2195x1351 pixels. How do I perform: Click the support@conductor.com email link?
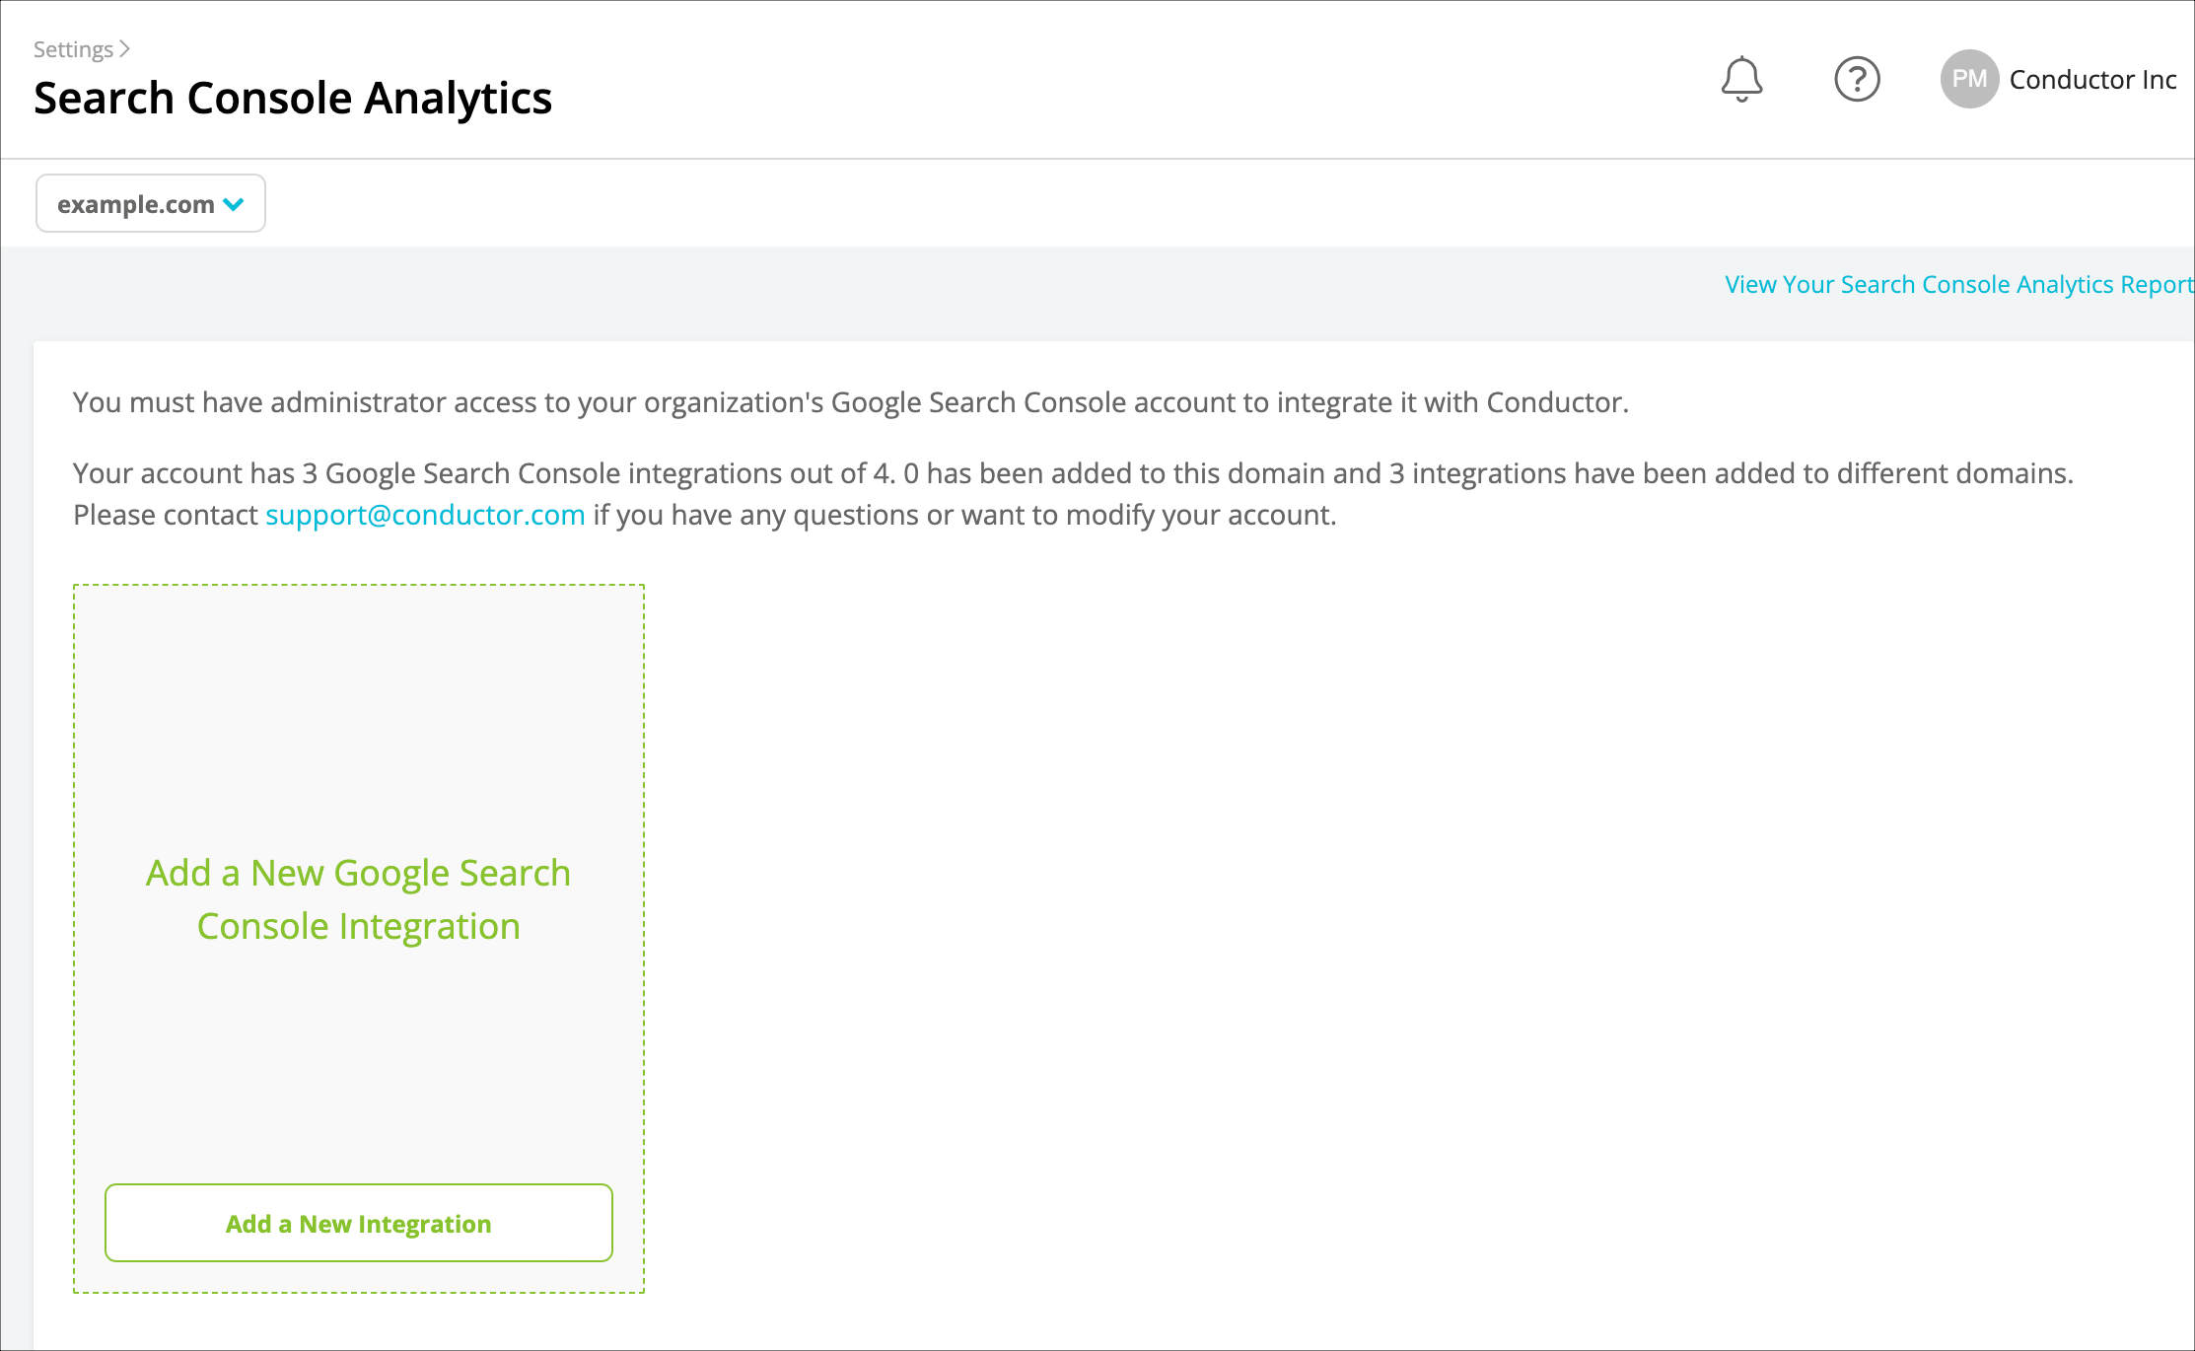(x=425, y=515)
